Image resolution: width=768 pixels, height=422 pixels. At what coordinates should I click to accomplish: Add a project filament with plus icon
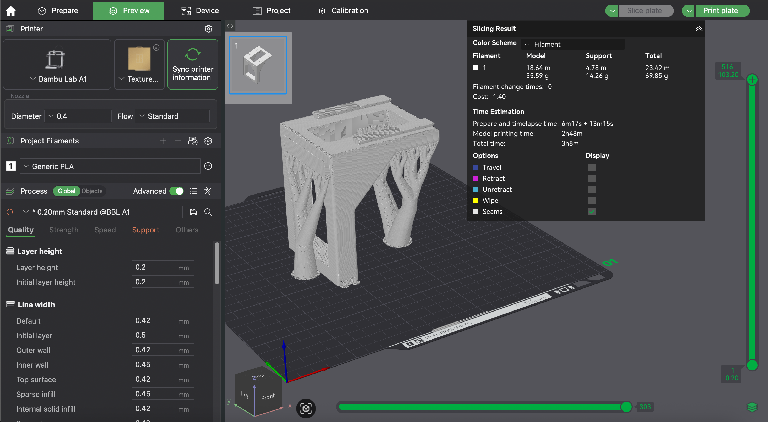coord(163,141)
